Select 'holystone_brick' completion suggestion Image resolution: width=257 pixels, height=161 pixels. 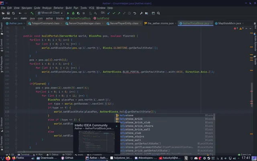(x=164, y=119)
